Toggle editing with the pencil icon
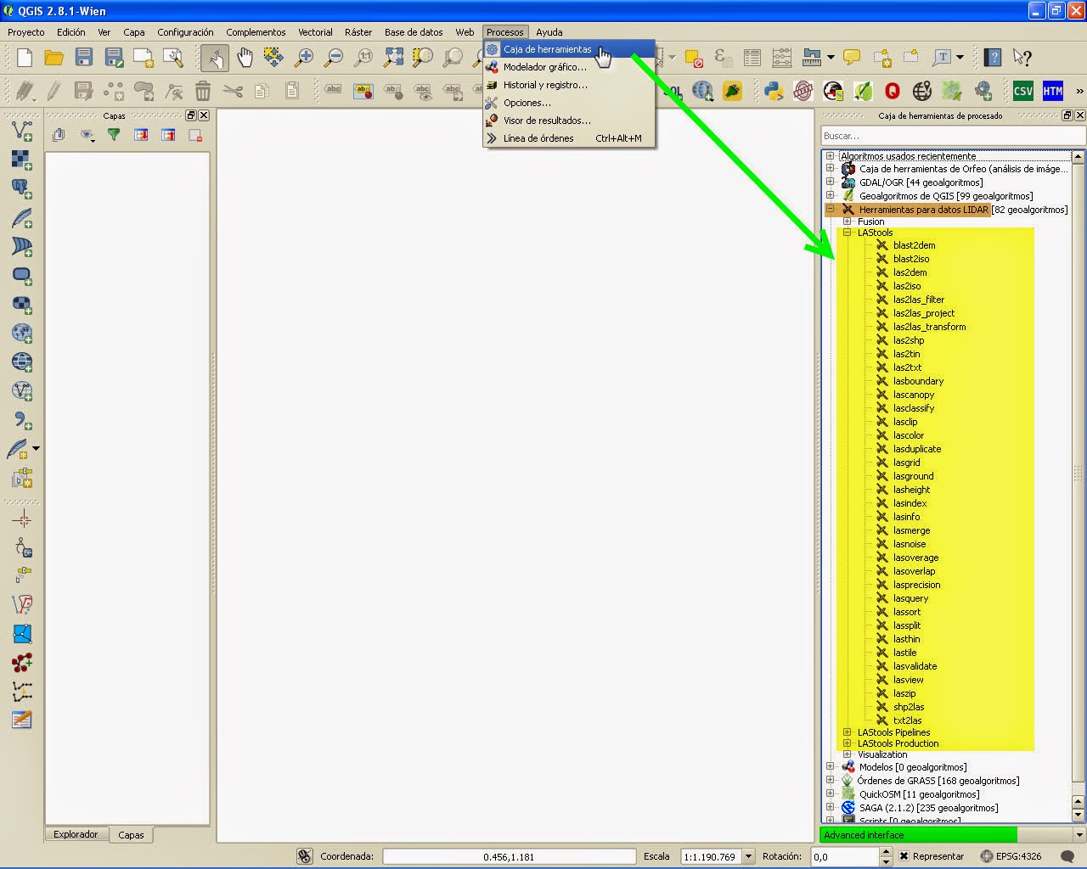 [51, 91]
